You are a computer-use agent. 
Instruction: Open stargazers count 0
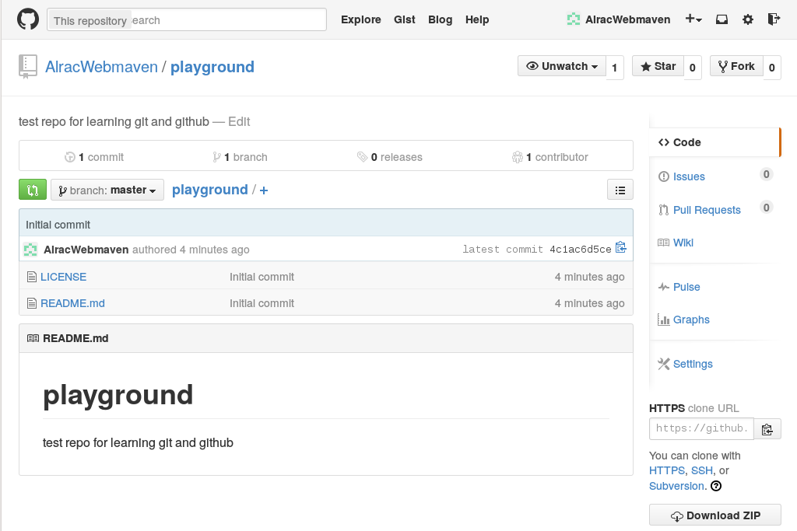pyautogui.click(x=692, y=68)
